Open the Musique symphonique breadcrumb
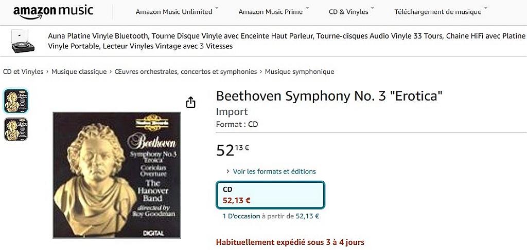527x250 pixels. (300, 72)
